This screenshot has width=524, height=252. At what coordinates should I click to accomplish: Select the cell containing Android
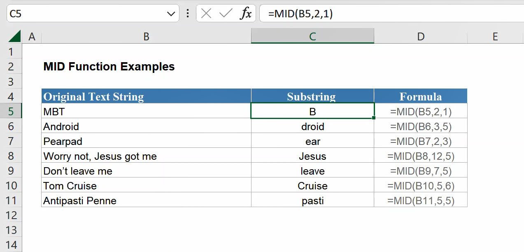pos(146,126)
